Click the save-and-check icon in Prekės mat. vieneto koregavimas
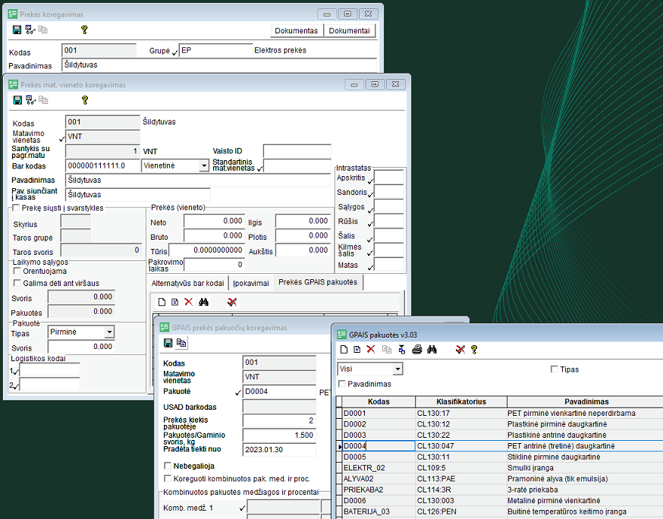Screen dimensions: 663x519 [30, 100]
